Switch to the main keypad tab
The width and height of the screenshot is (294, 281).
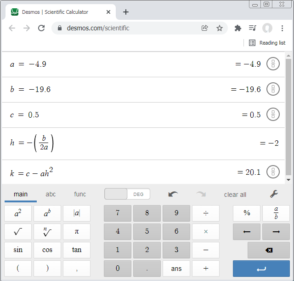(x=21, y=194)
